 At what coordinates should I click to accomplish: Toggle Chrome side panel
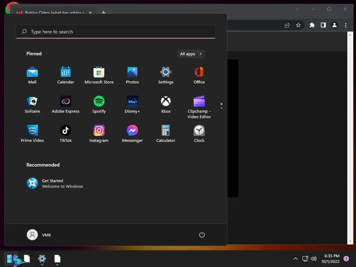(323, 25)
